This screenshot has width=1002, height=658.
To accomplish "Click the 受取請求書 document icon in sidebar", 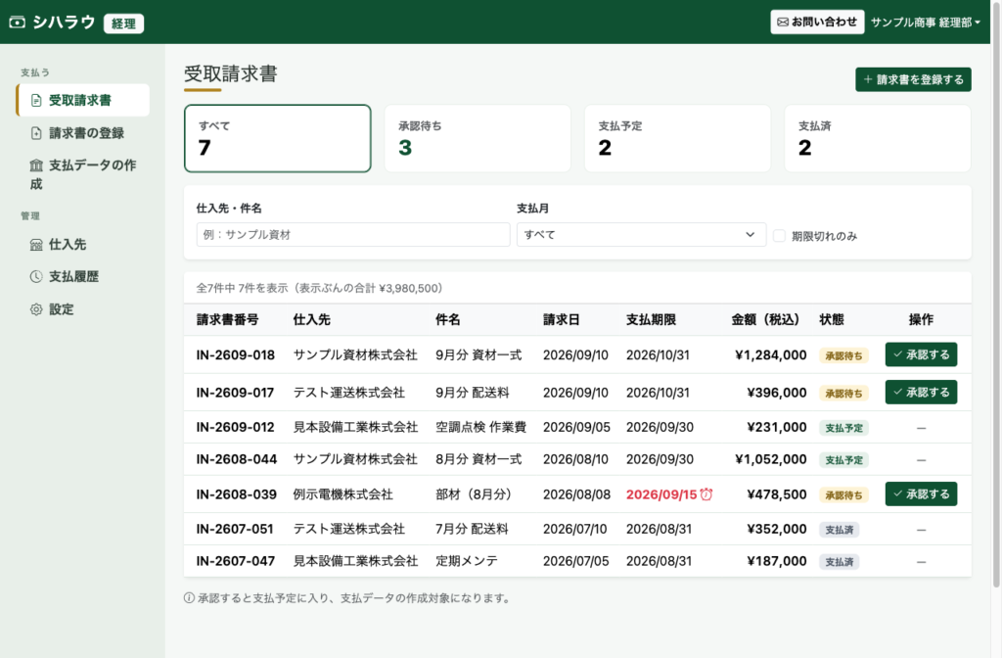I will tap(36, 101).
